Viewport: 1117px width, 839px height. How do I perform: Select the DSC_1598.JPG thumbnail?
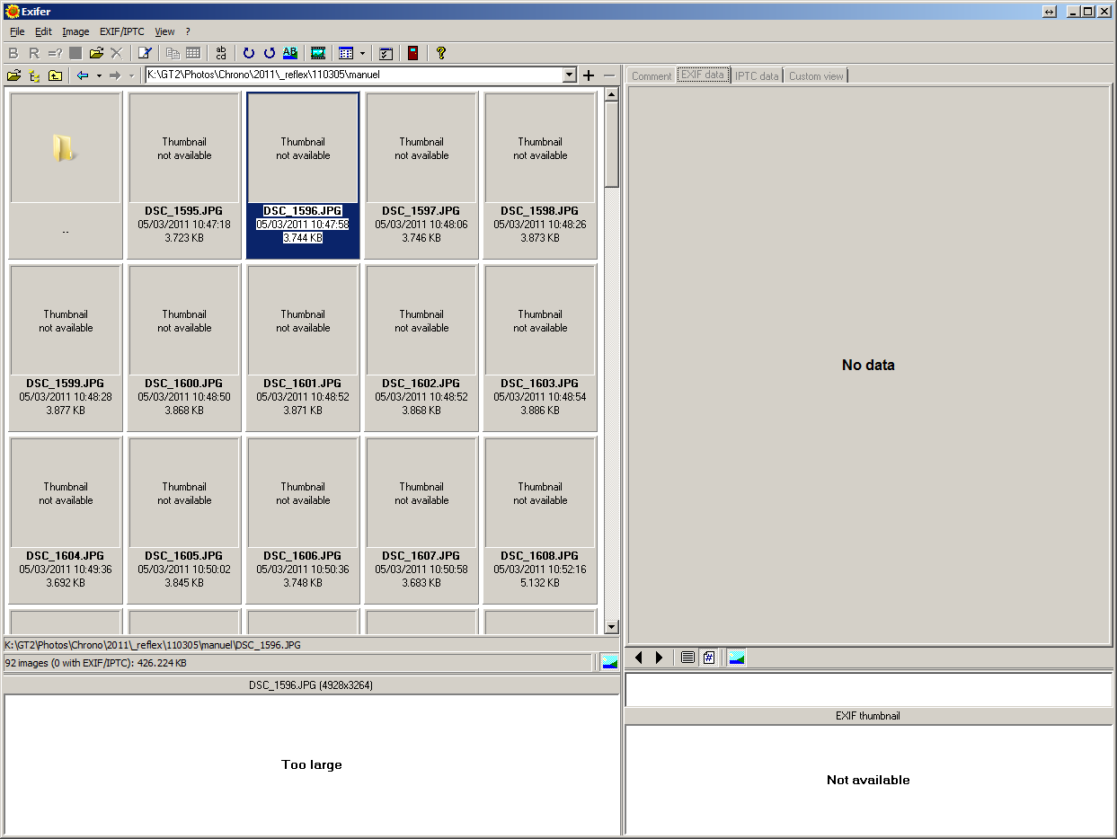pos(540,175)
